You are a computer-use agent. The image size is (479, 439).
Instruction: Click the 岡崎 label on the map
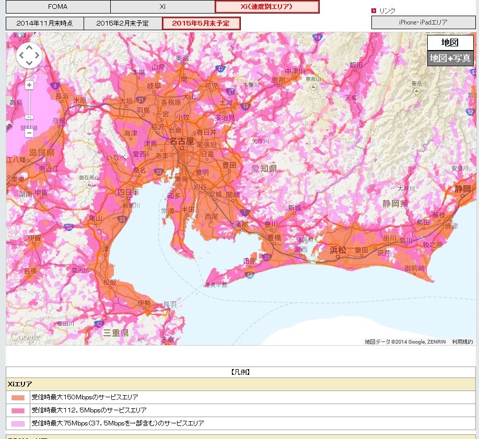(233, 195)
